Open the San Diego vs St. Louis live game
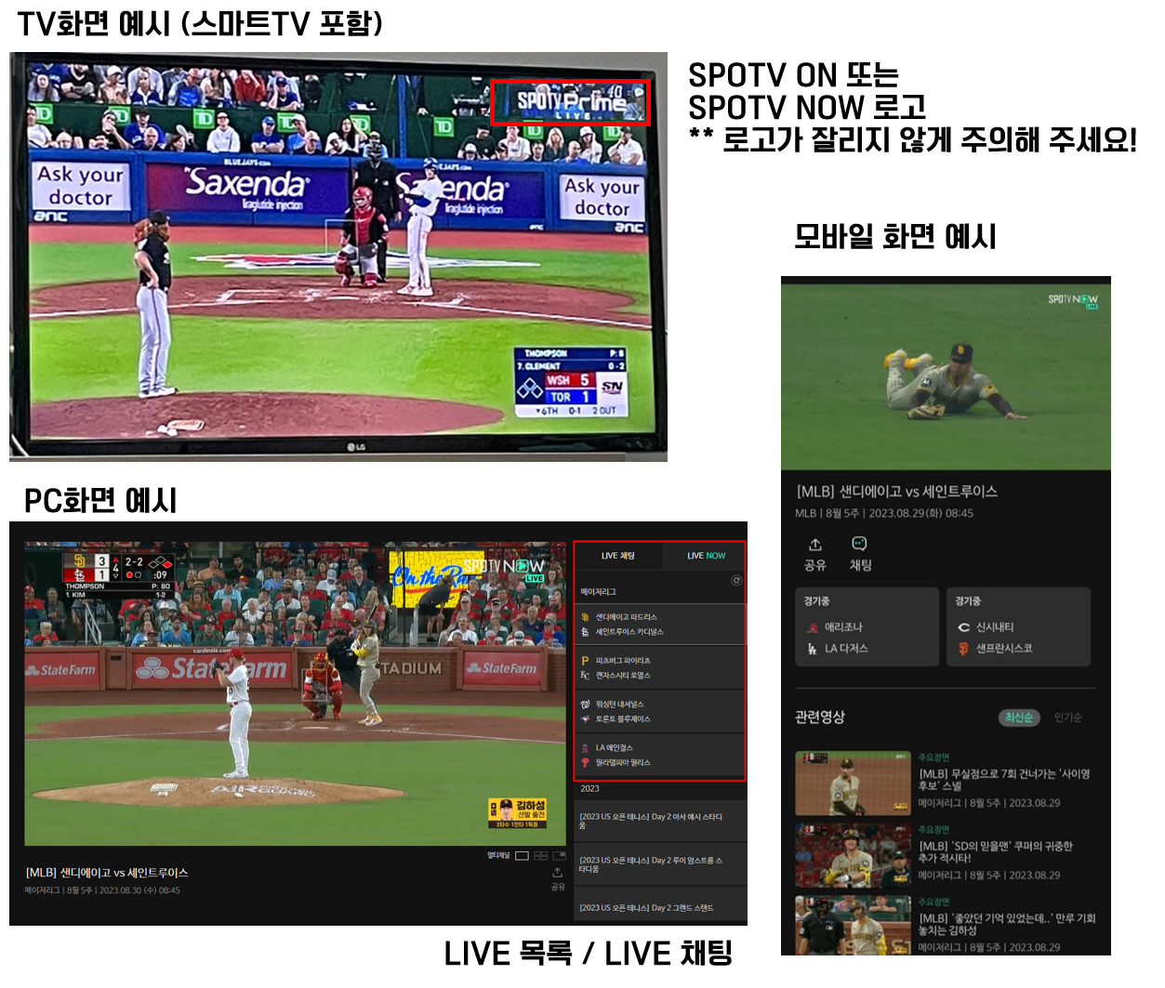Image resolution: width=1165 pixels, height=988 pixels. click(659, 625)
